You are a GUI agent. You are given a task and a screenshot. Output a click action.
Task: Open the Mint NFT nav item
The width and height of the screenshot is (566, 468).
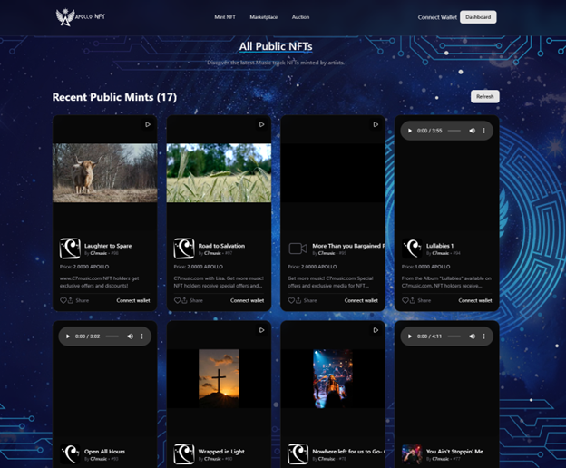(226, 17)
